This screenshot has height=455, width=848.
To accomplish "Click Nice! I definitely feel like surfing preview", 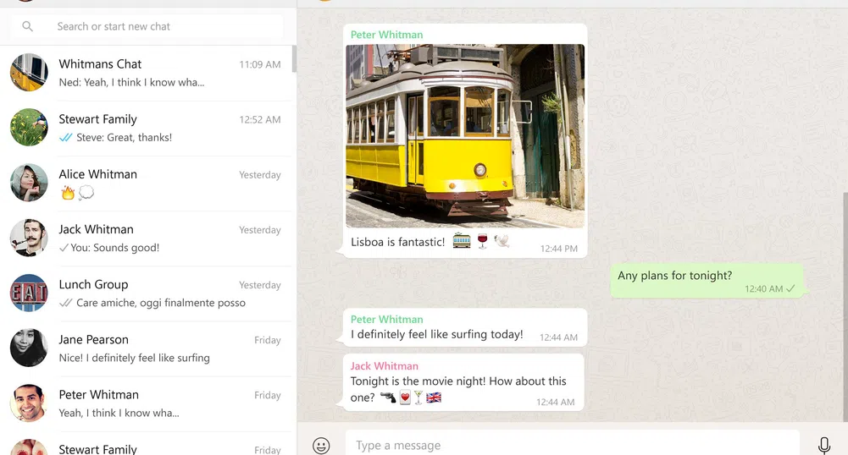I will (134, 358).
